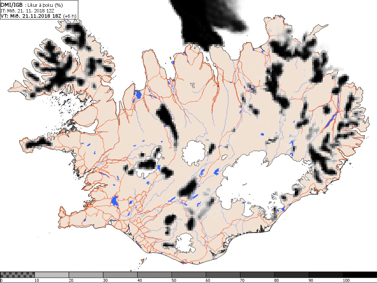The height and width of the screenshot is (283, 377).
Task: Click the legend label '60'
Action: [x=208, y=280]
